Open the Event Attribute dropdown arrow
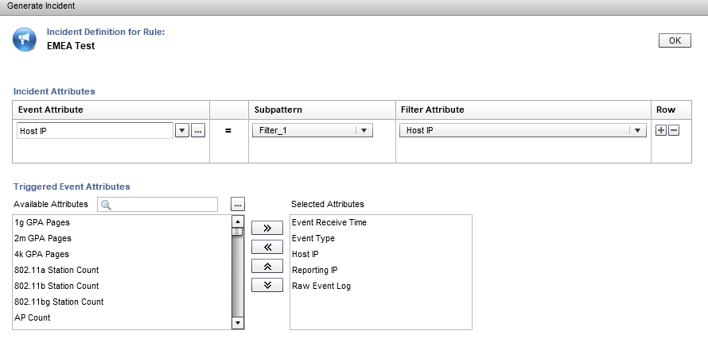The image size is (708, 350). pyautogui.click(x=181, y=131)
